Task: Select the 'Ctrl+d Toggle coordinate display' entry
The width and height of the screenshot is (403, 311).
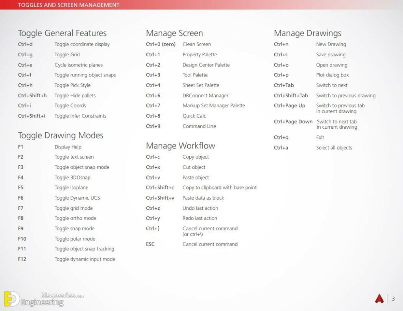Action: pos(63,44)
